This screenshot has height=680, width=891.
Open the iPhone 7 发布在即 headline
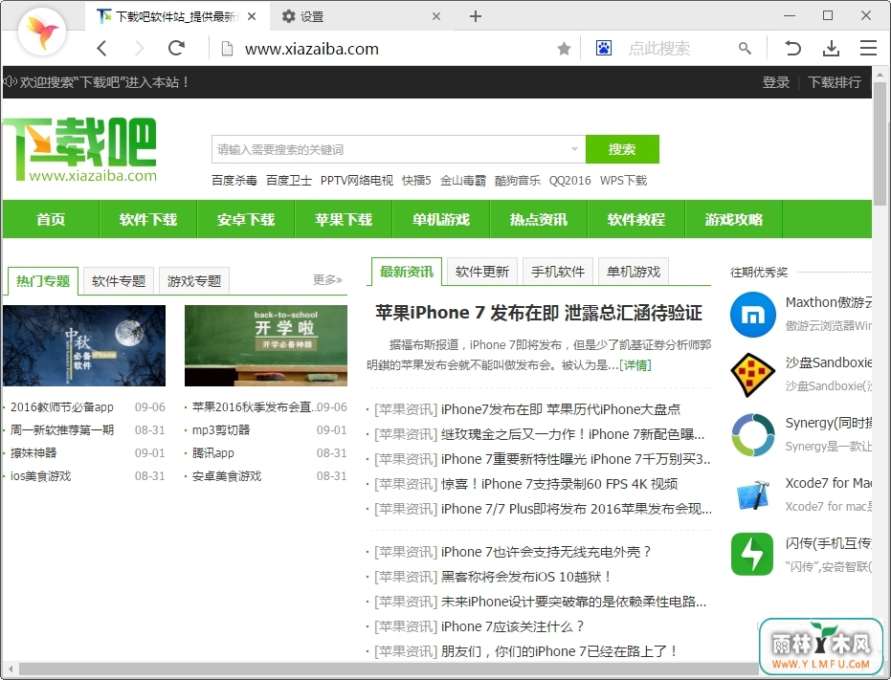tap(539, 313)
